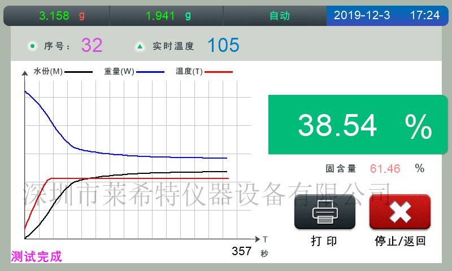Image resolution: width=452 pixels, height=271 pixels.
Task: Click the 固含量 61.46 value
Action: (x=385, y=168)
